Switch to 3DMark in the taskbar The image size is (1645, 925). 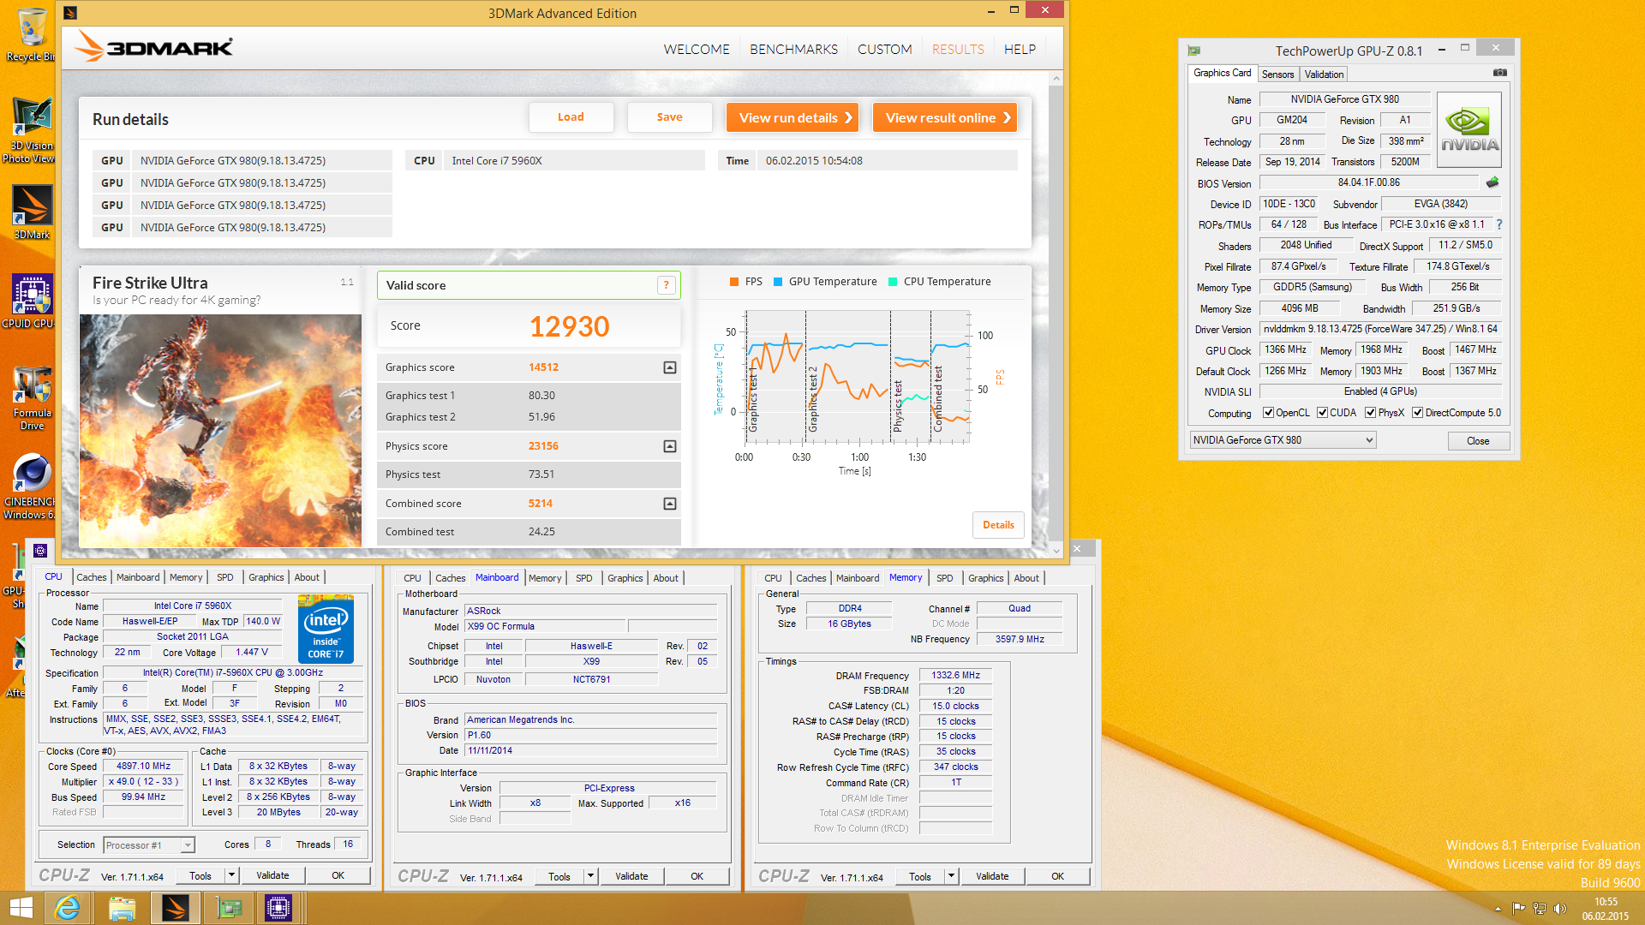[x=175, y=908]
